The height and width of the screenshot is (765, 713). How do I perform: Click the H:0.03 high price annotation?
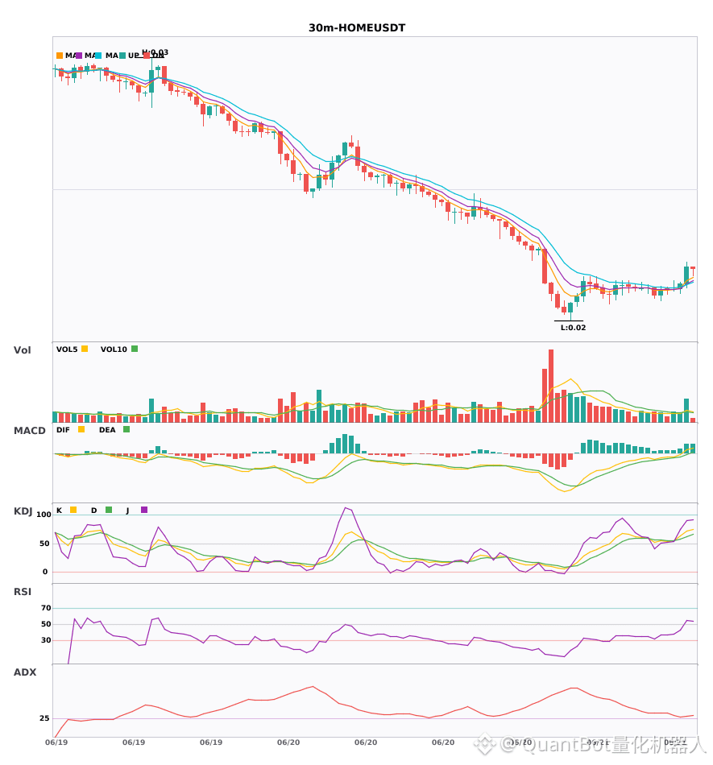click(155, 52)
